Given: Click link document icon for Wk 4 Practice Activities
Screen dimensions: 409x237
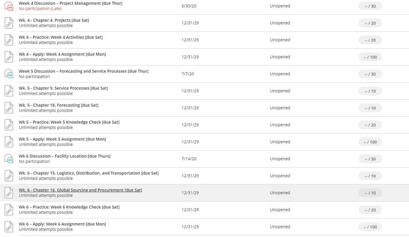Looking at the screenshot, I should 9,40.
